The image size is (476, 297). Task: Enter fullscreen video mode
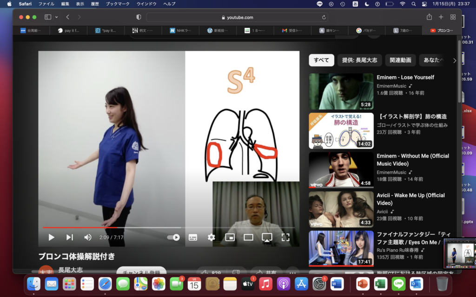pyautogui.click(x=285, y=237)
